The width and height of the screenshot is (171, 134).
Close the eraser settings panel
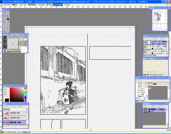coord(27,34)
